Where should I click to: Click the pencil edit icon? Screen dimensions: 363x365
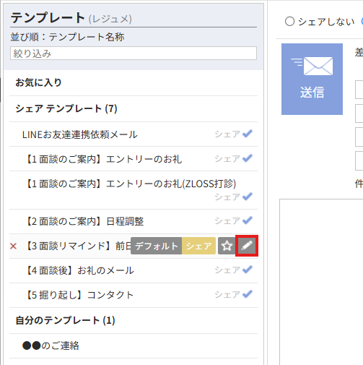pyautogui.click(x=247, y=246)
